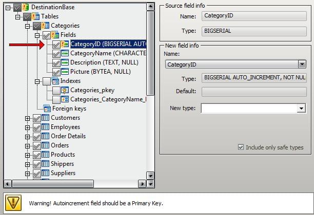Click the CategoryName field icon
314x215 pixels.
pyautogui.click(x=65, y=53)
